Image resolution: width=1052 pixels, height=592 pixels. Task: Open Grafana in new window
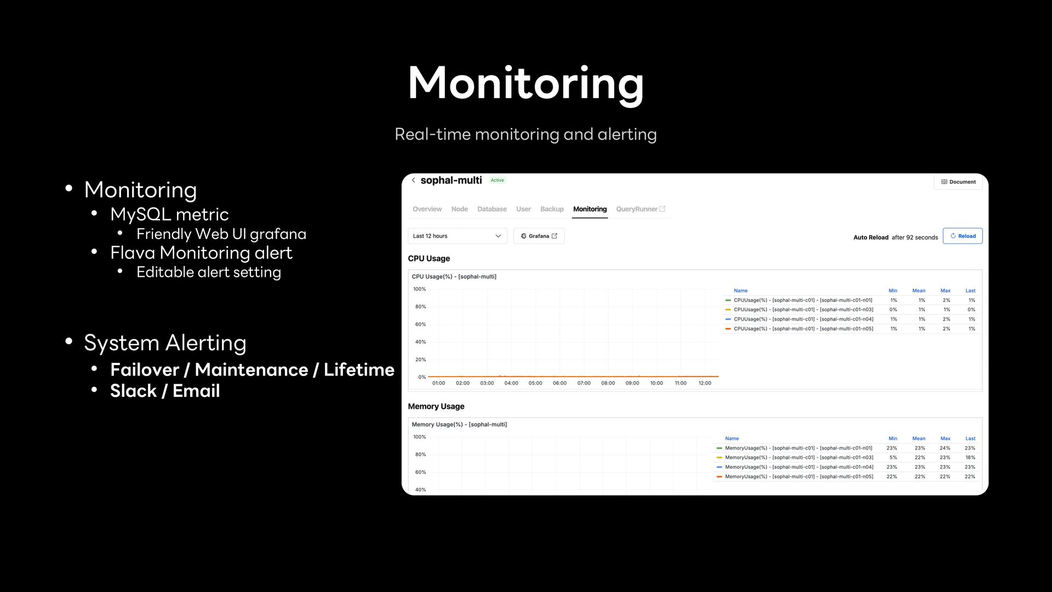539,236
